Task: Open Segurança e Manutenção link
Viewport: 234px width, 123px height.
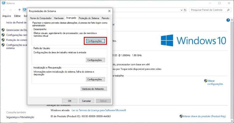Action: coord(20,117)
